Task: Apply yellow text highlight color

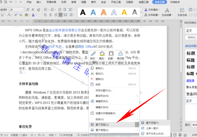Action: (x=26, y=15)
